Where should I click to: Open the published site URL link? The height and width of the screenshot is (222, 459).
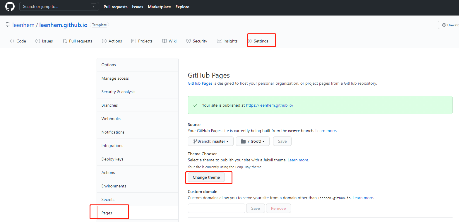tap(270, 105)
